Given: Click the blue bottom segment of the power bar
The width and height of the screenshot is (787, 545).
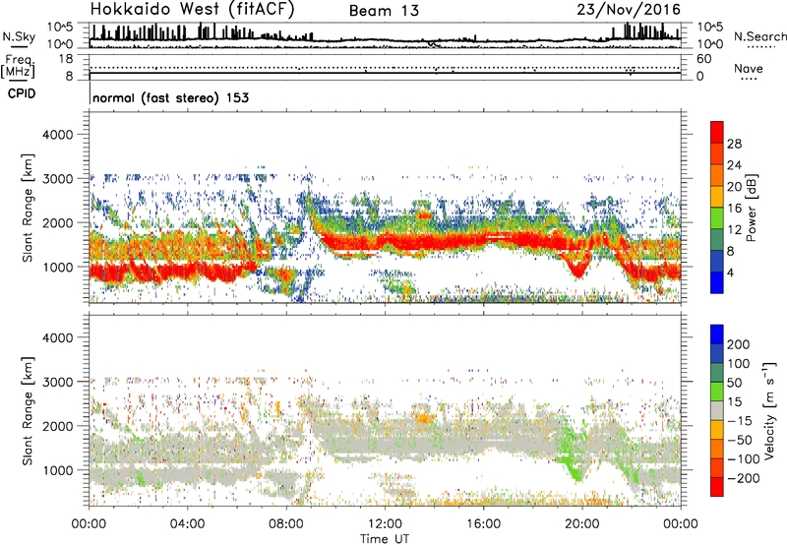Looking at the screenshot, I should coord(717,282).
